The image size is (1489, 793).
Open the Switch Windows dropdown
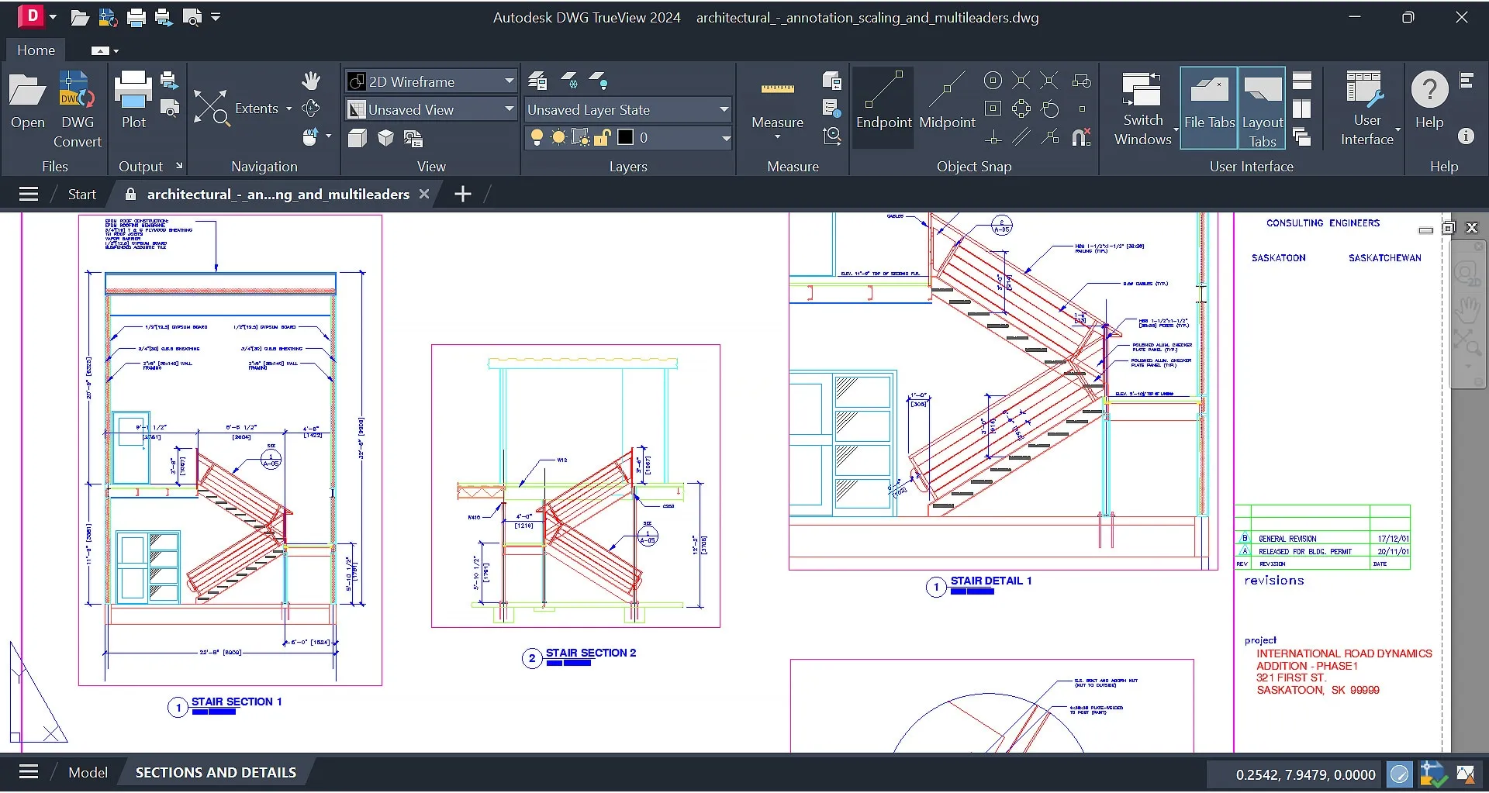tap(1142, 107)
